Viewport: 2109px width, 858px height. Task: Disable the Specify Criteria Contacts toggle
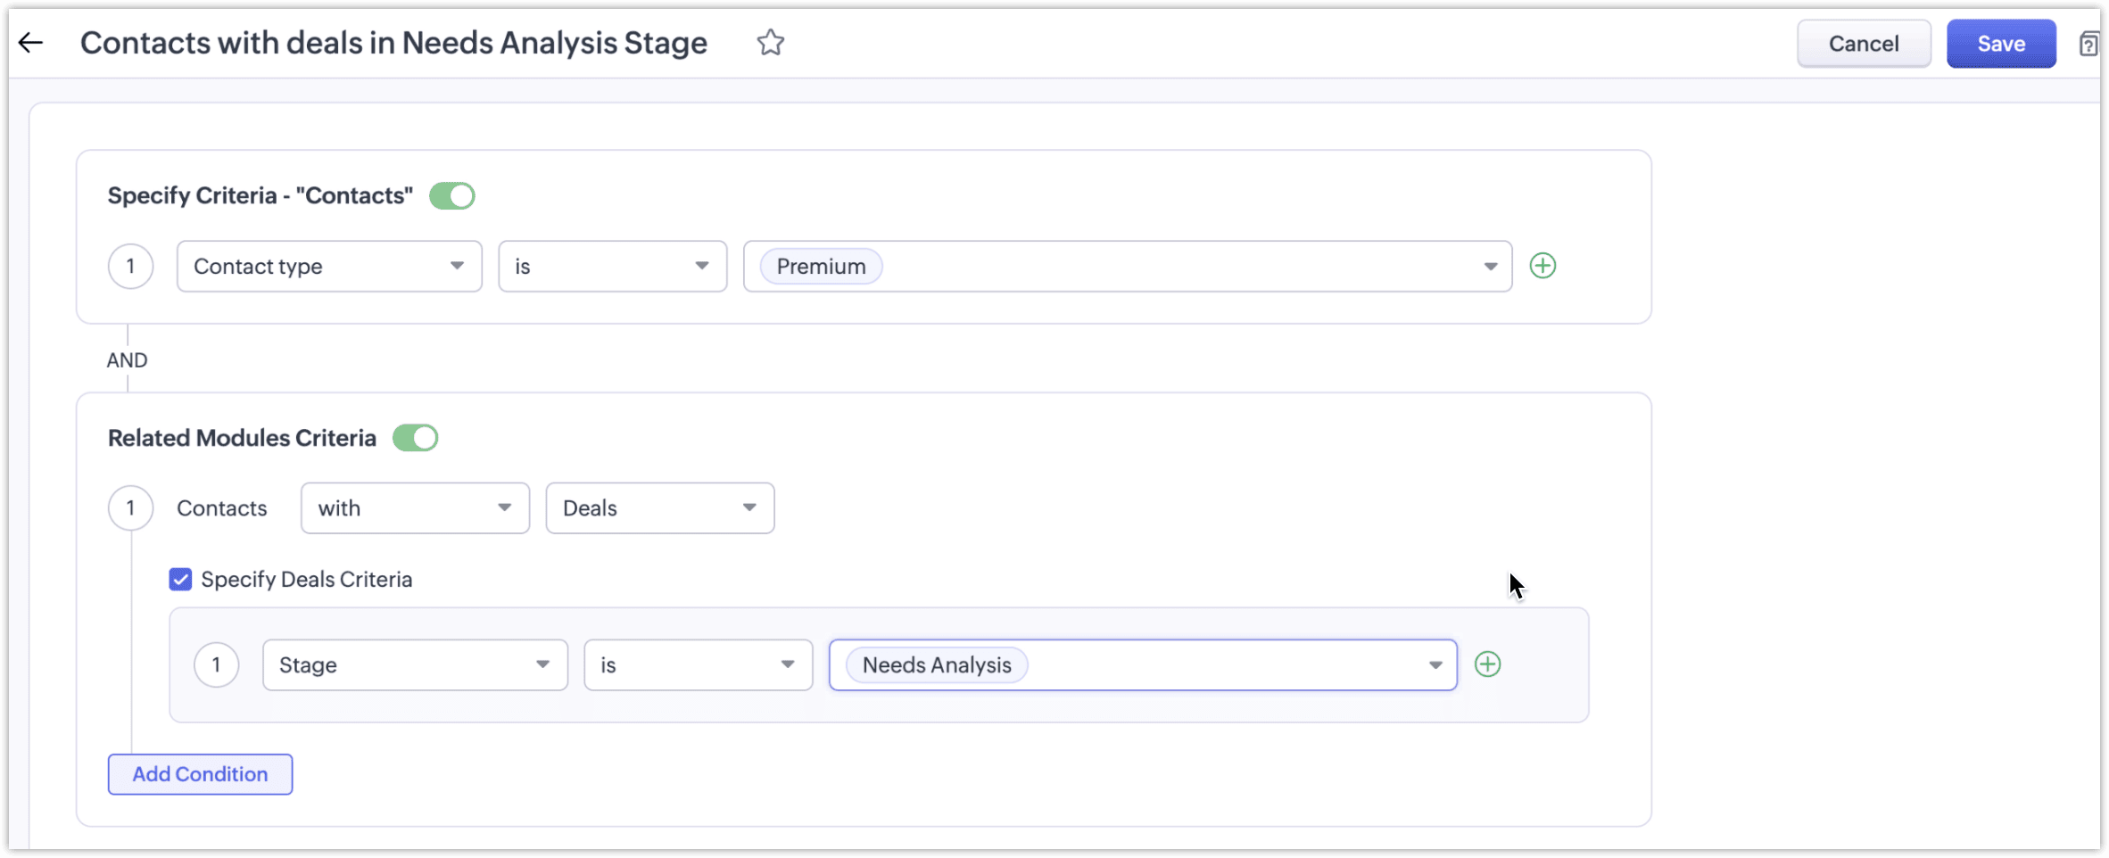452,195
